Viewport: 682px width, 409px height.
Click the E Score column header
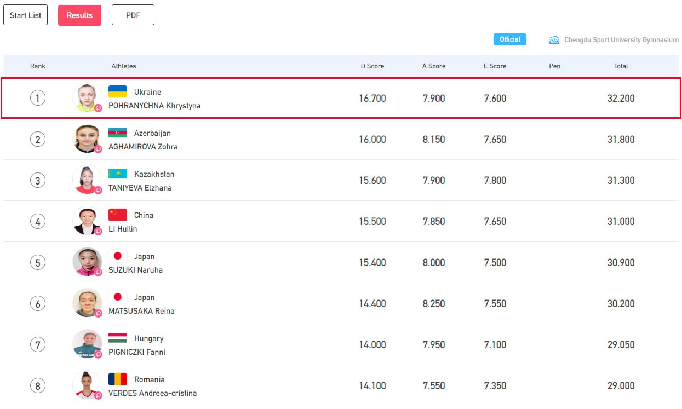(x=495, y=66)
